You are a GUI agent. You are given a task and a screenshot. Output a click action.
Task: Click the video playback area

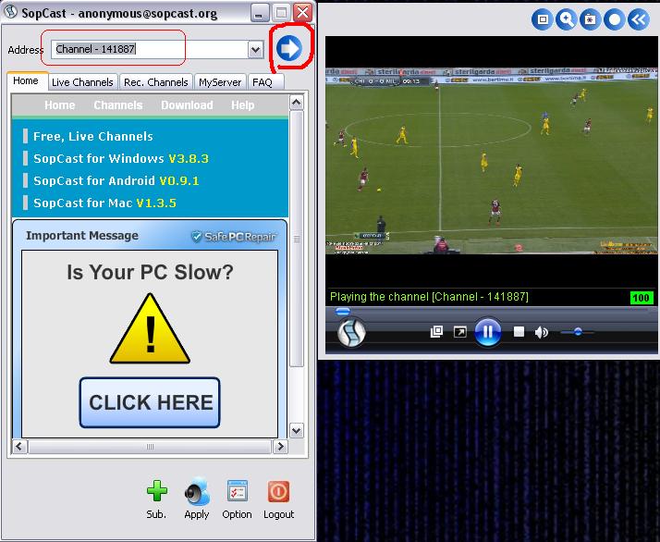click(491, 161)
